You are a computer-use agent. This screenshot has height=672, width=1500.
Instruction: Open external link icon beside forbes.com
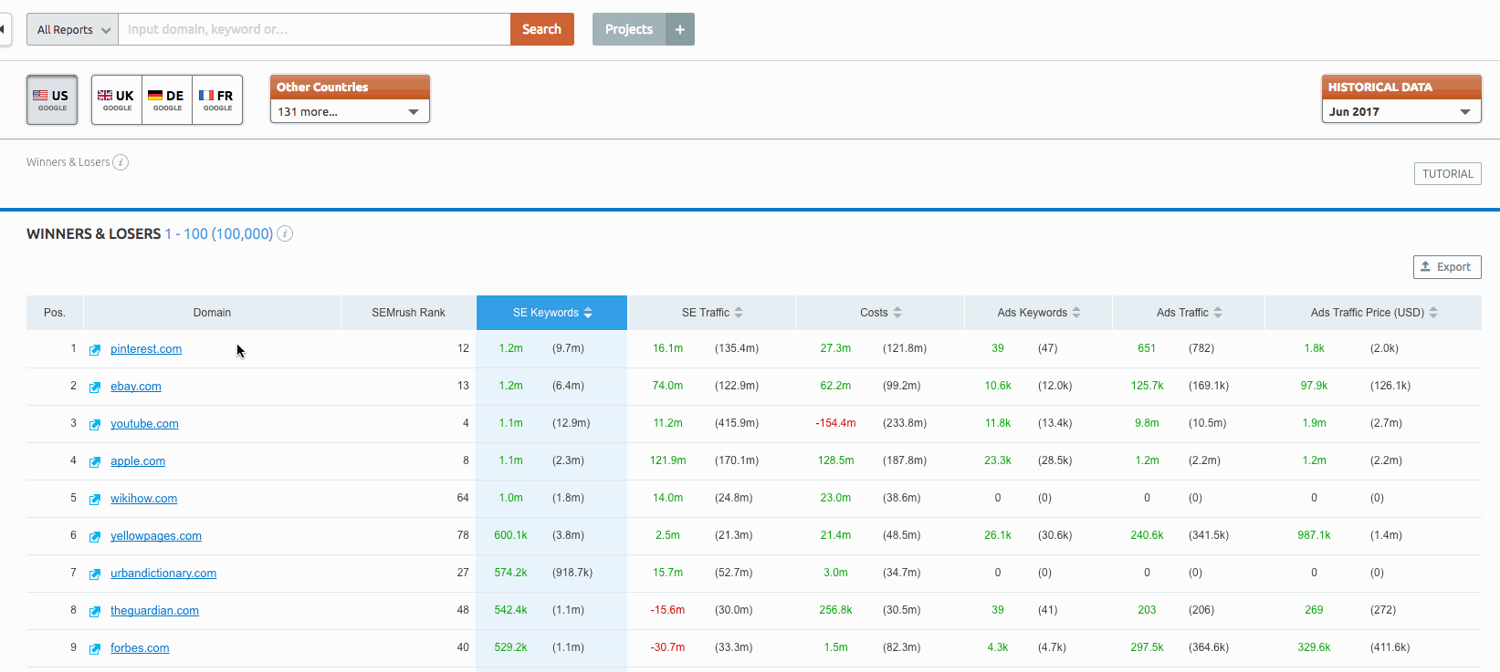(95, 649)
